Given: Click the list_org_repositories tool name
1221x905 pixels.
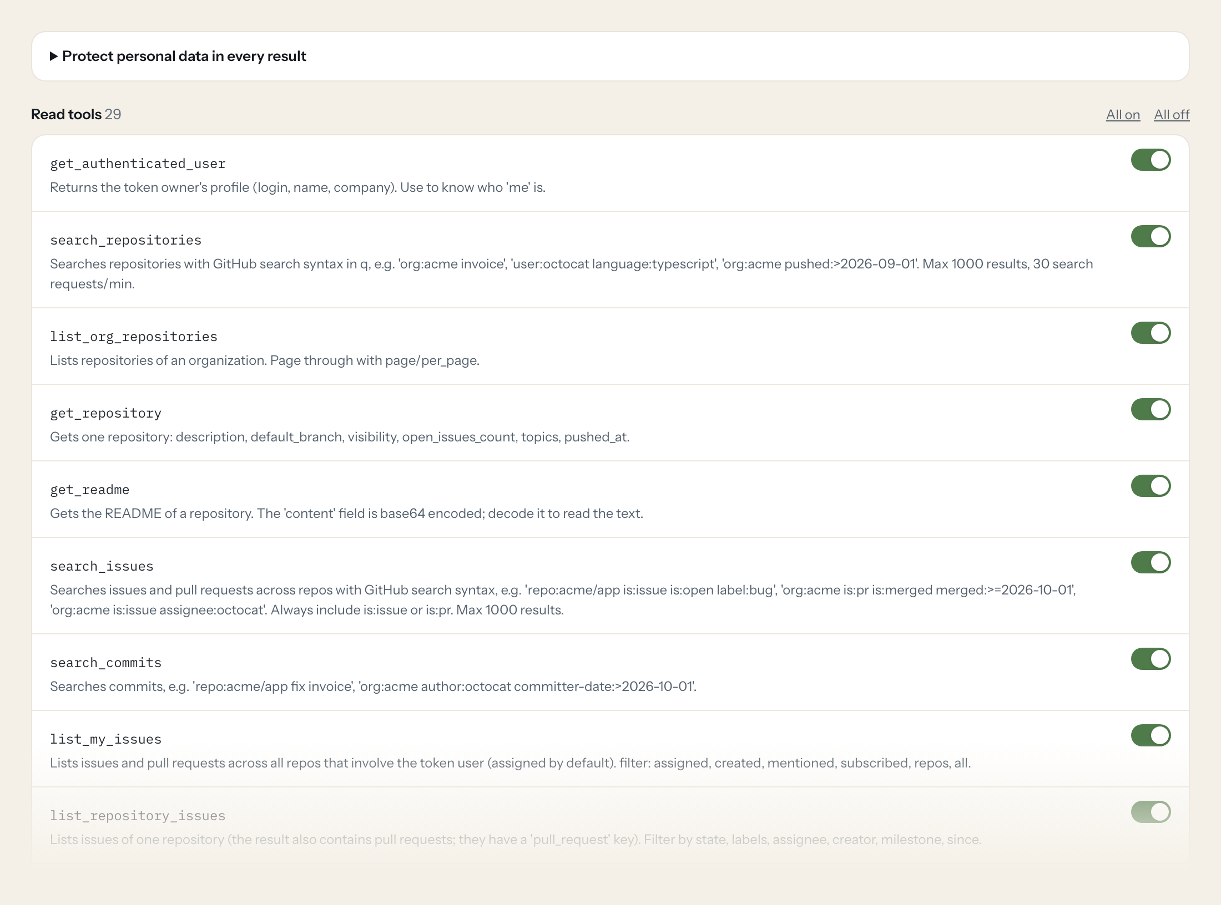Looking at the screenshot, I should click(134, 337).
